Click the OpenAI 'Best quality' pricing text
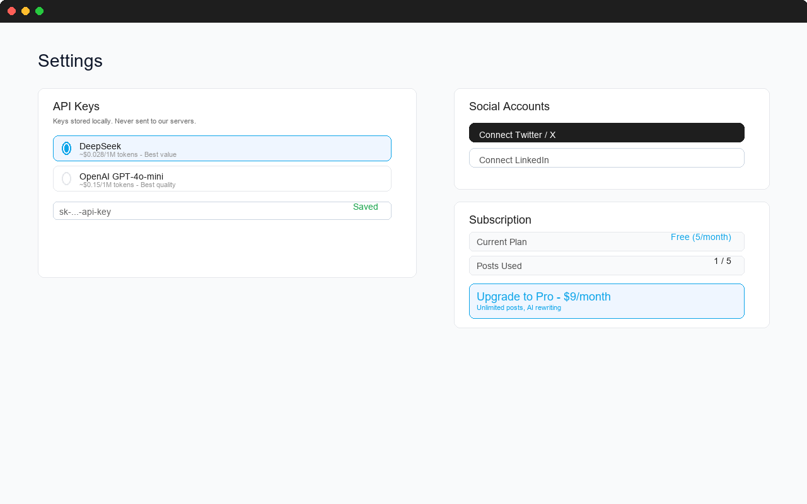Viewport: 807px width, 504px height. point(127,185)
